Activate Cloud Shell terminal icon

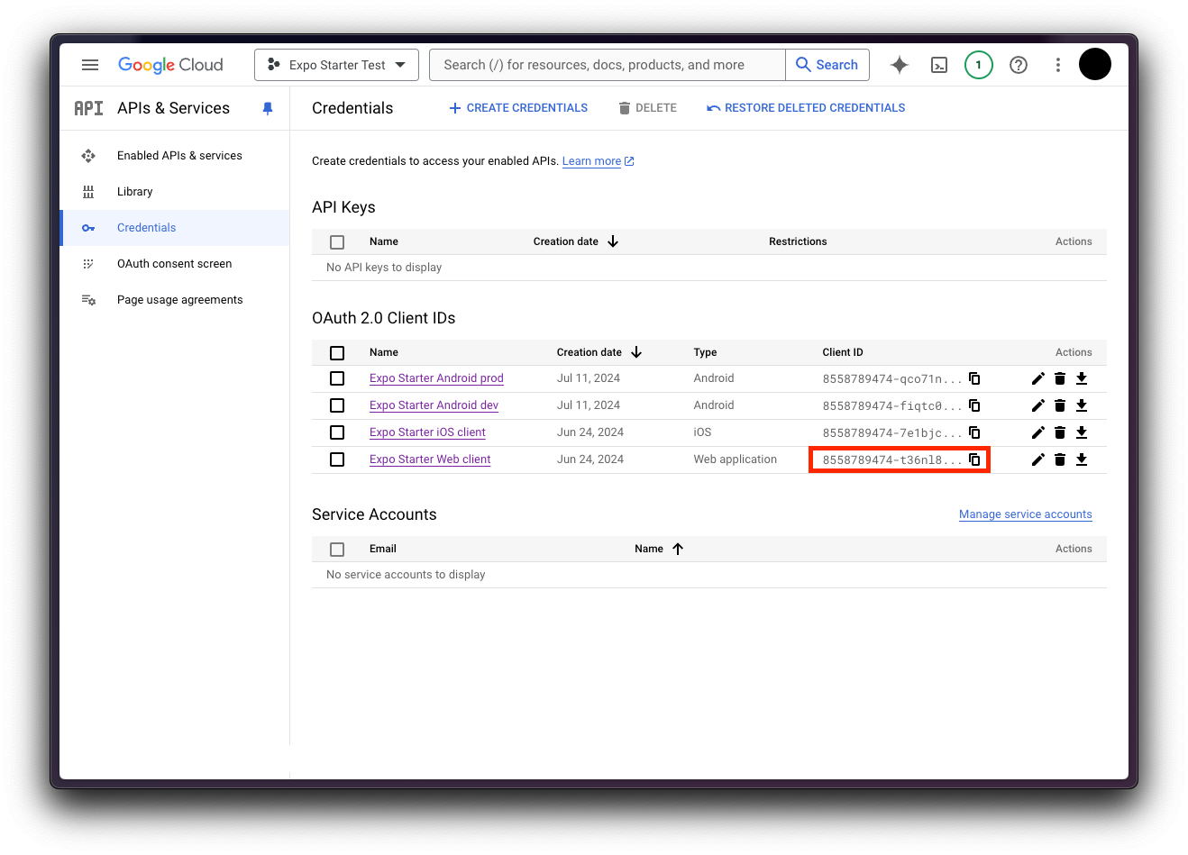[939, 65]
